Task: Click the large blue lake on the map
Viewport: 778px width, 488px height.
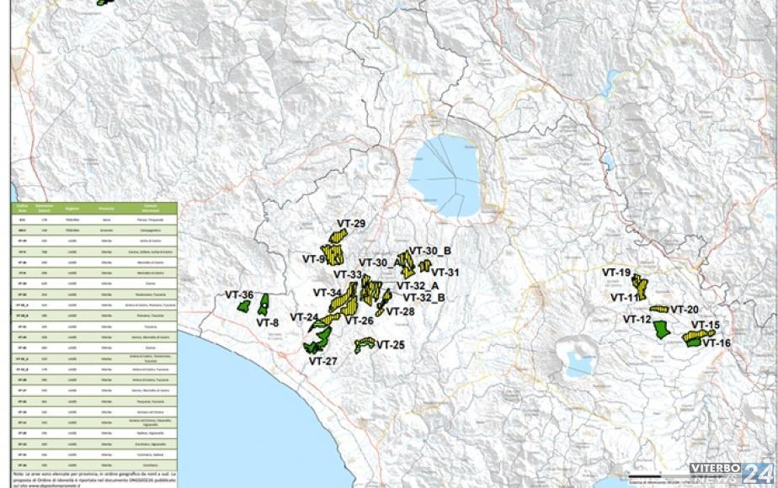Action: (x=445, y=177)
